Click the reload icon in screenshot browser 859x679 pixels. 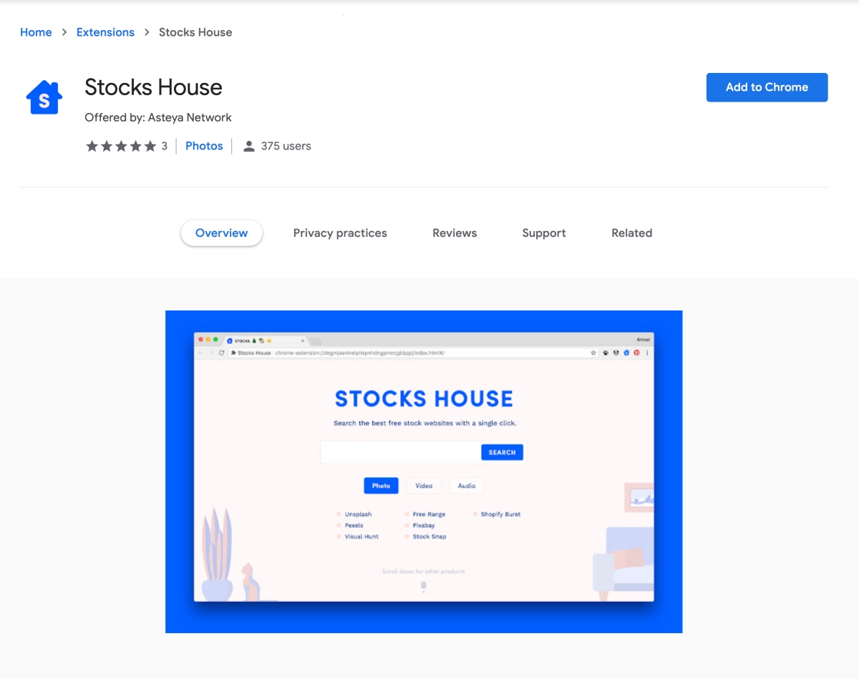point(222,353)
